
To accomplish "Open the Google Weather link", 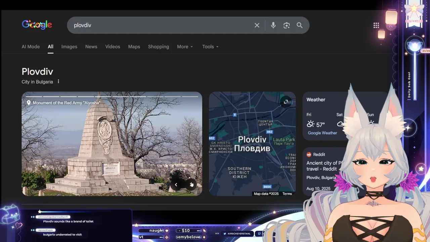I will point(322,133).
